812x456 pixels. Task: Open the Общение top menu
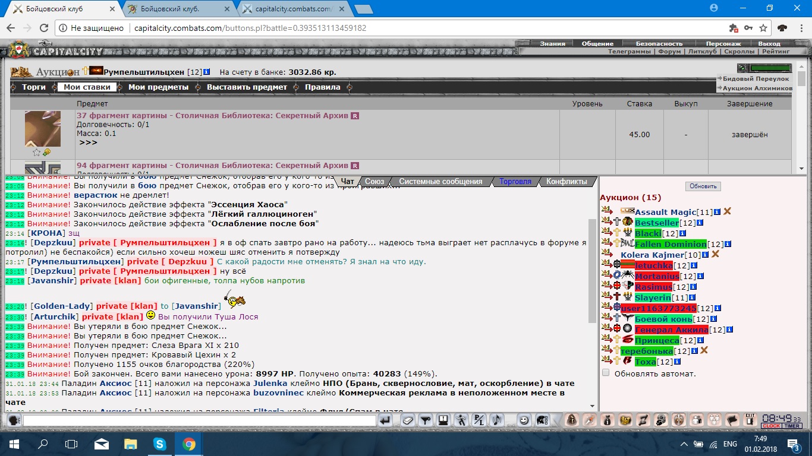(x=597, y=44)
